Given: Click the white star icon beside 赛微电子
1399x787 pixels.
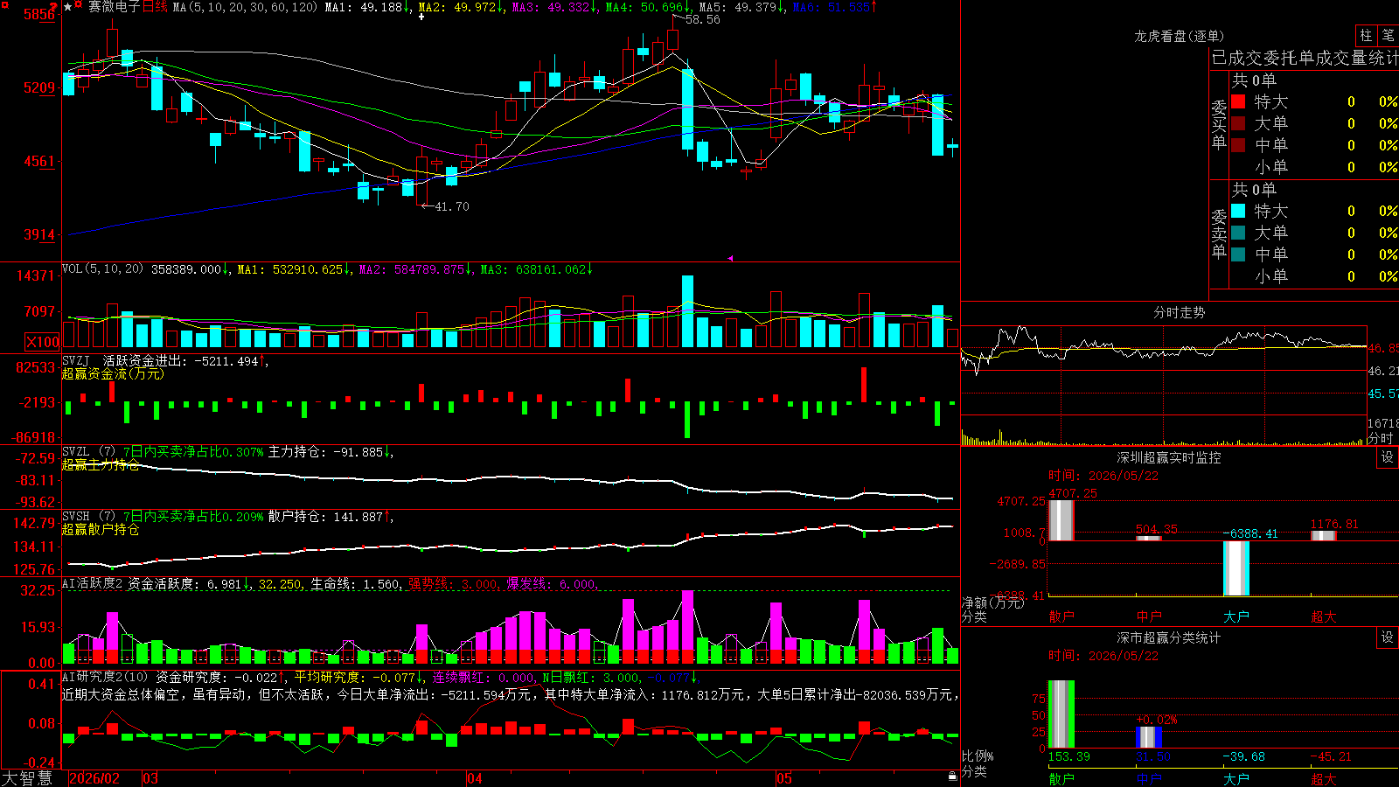Looking at the screenshot, I should pos(68,7).
